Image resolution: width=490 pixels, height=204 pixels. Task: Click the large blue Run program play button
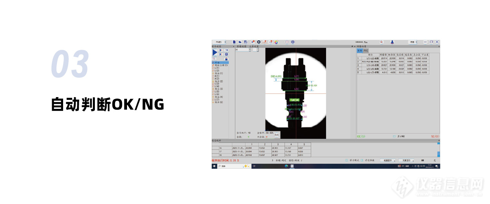tap(215, 52)
